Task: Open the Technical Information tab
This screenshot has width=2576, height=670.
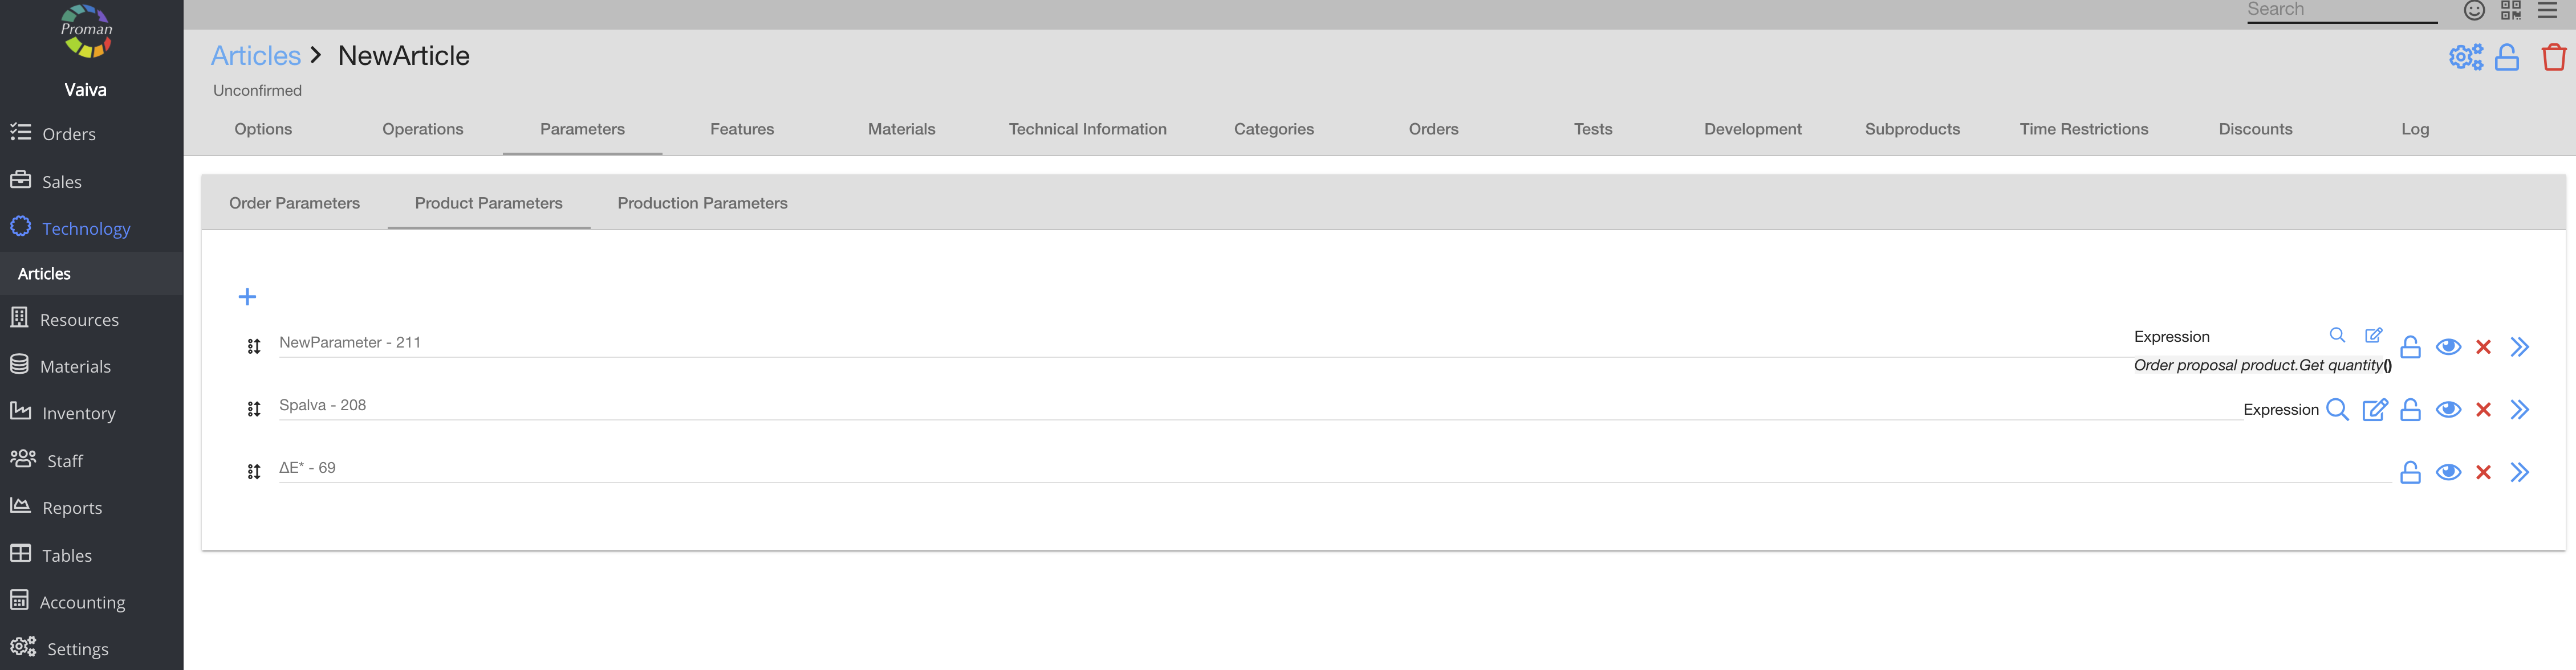Action: pyautogui.click(x=1087, y=129)
